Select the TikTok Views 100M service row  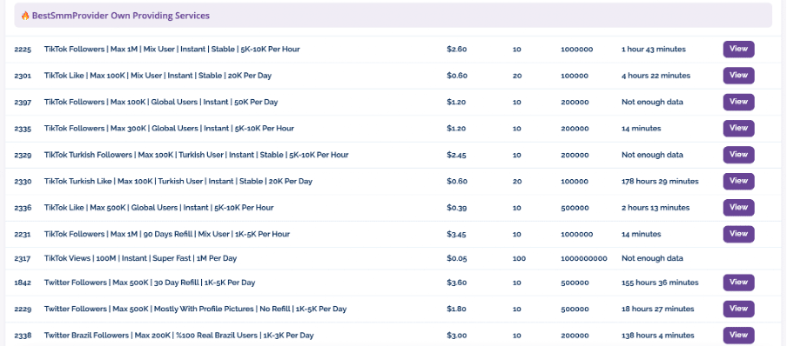tap(393, 259)
